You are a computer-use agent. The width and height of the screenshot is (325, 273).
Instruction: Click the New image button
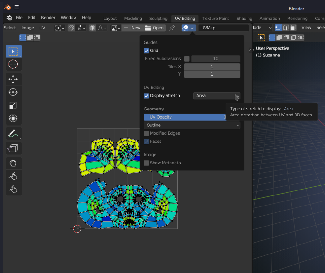coord(132,28)
